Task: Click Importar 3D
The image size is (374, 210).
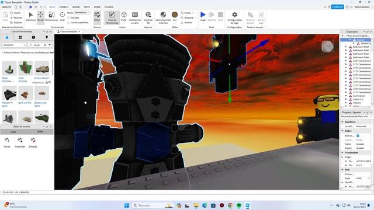Action: tap(148, 17)
